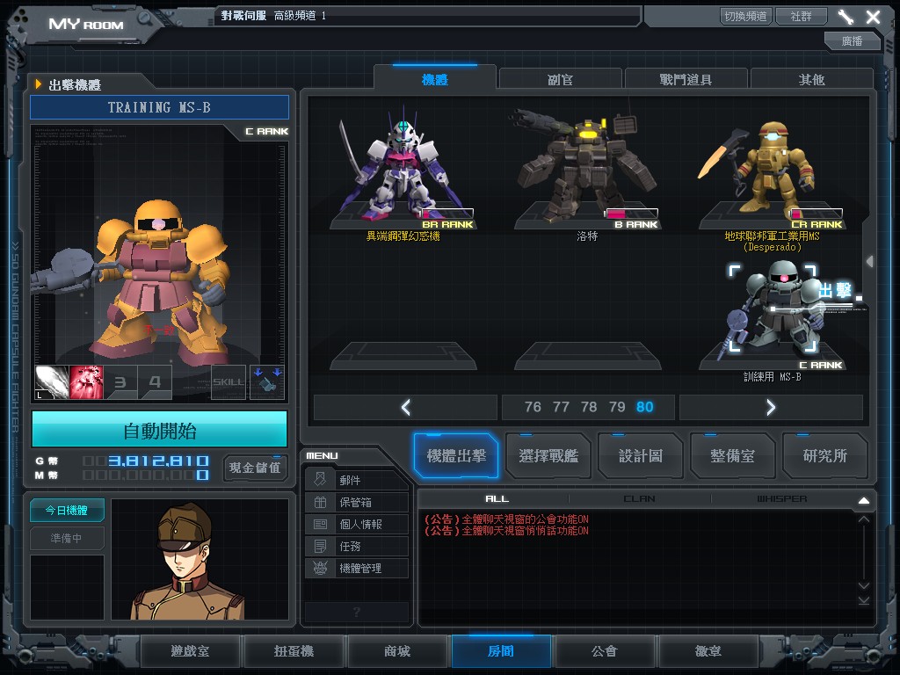Go to unit page 76
The height and width of the screenshot is (675, 900).
533,407
